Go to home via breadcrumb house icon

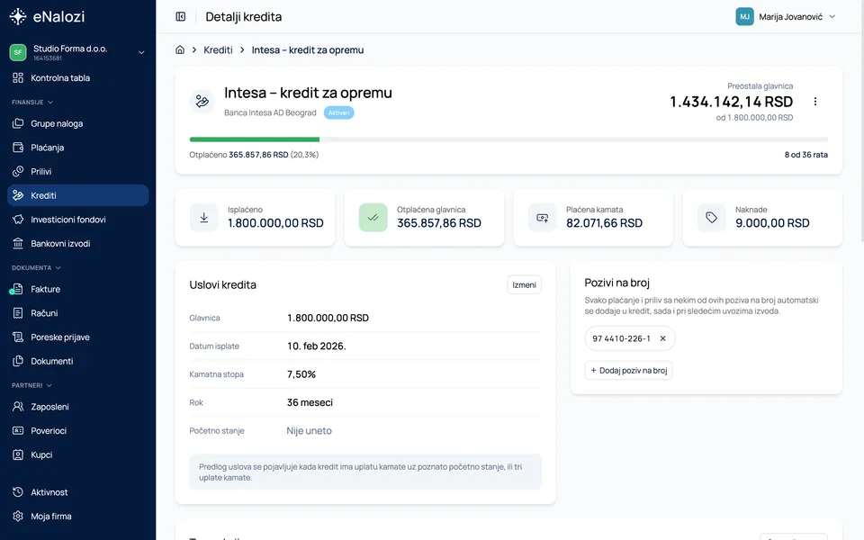point(180,49)
